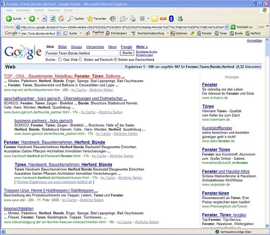Click the Stop loading toolbar icon

click(x=45, y=18)
